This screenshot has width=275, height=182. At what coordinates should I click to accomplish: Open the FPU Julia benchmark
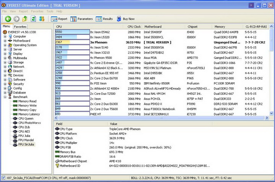24,136
